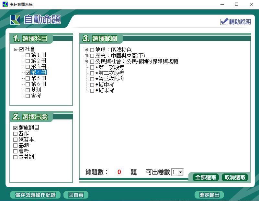Click the 全部選取 button
This screenshot has height=201, width=259.
(206, 177)
